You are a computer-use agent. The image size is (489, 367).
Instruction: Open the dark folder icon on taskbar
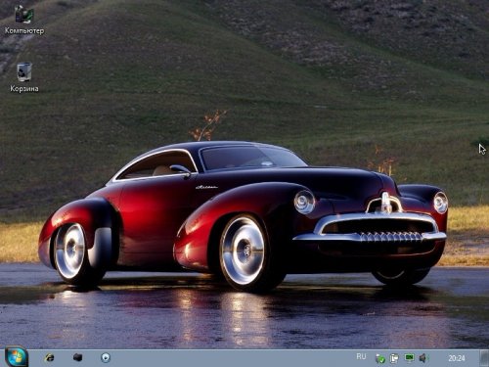point(77,357)
